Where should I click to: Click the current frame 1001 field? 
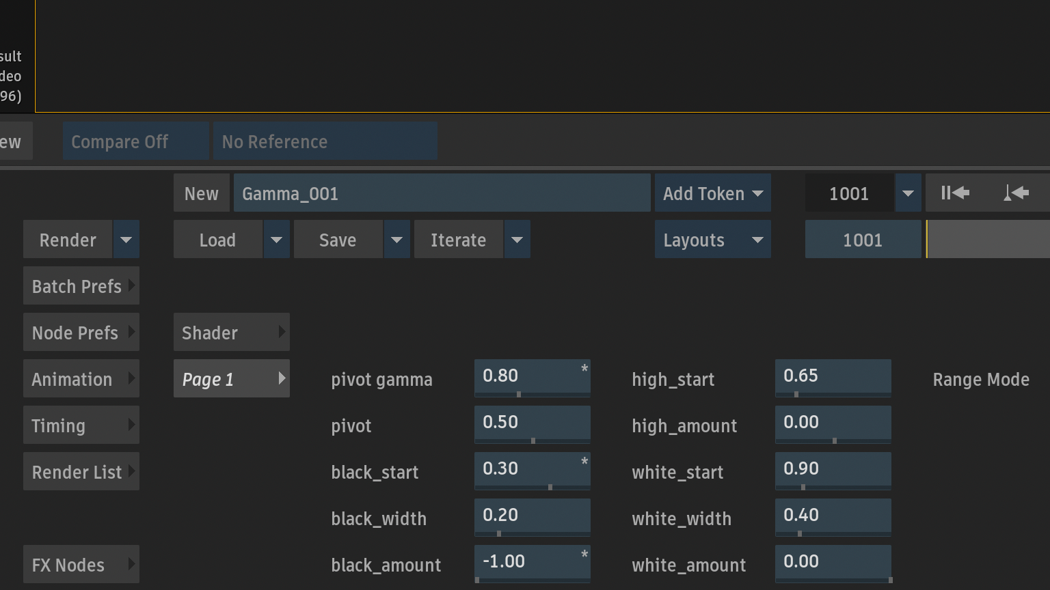pos(850,193)
